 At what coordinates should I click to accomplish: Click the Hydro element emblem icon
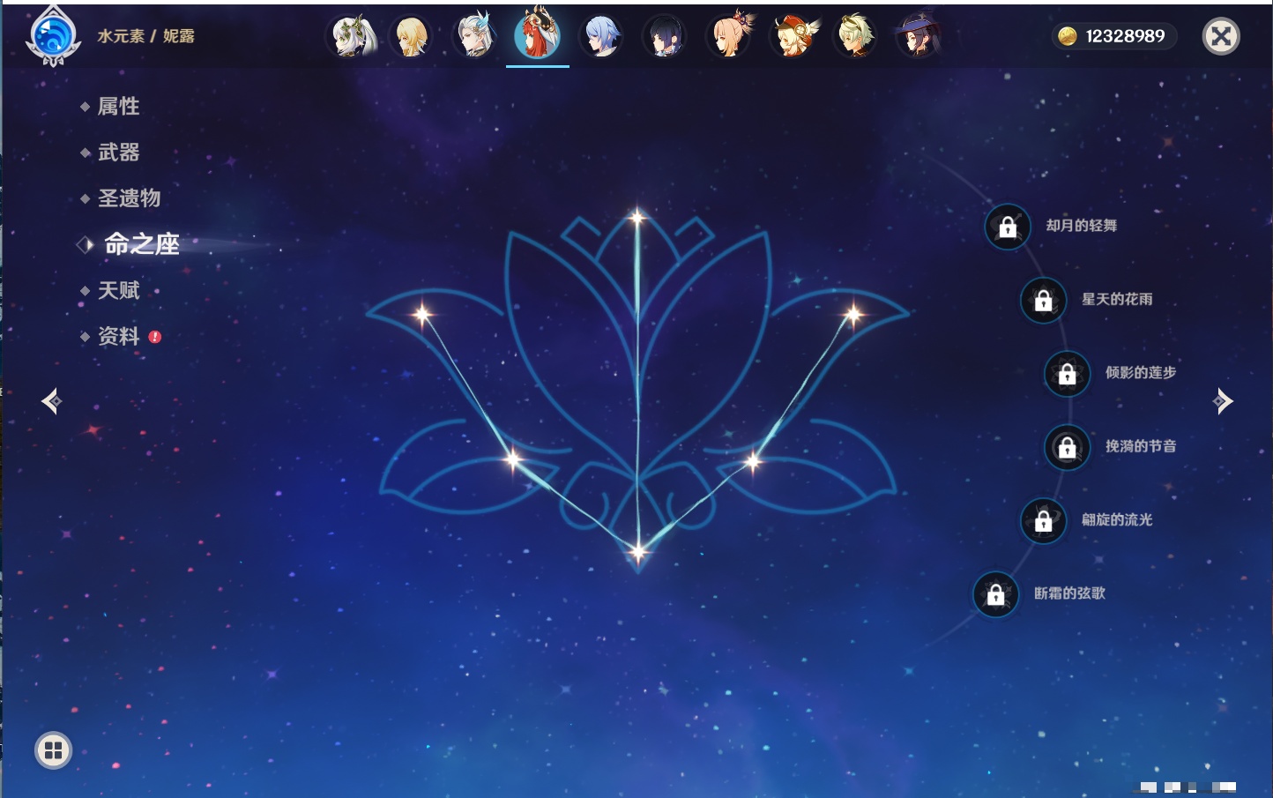pyautogui.click(x=53, y=37)
